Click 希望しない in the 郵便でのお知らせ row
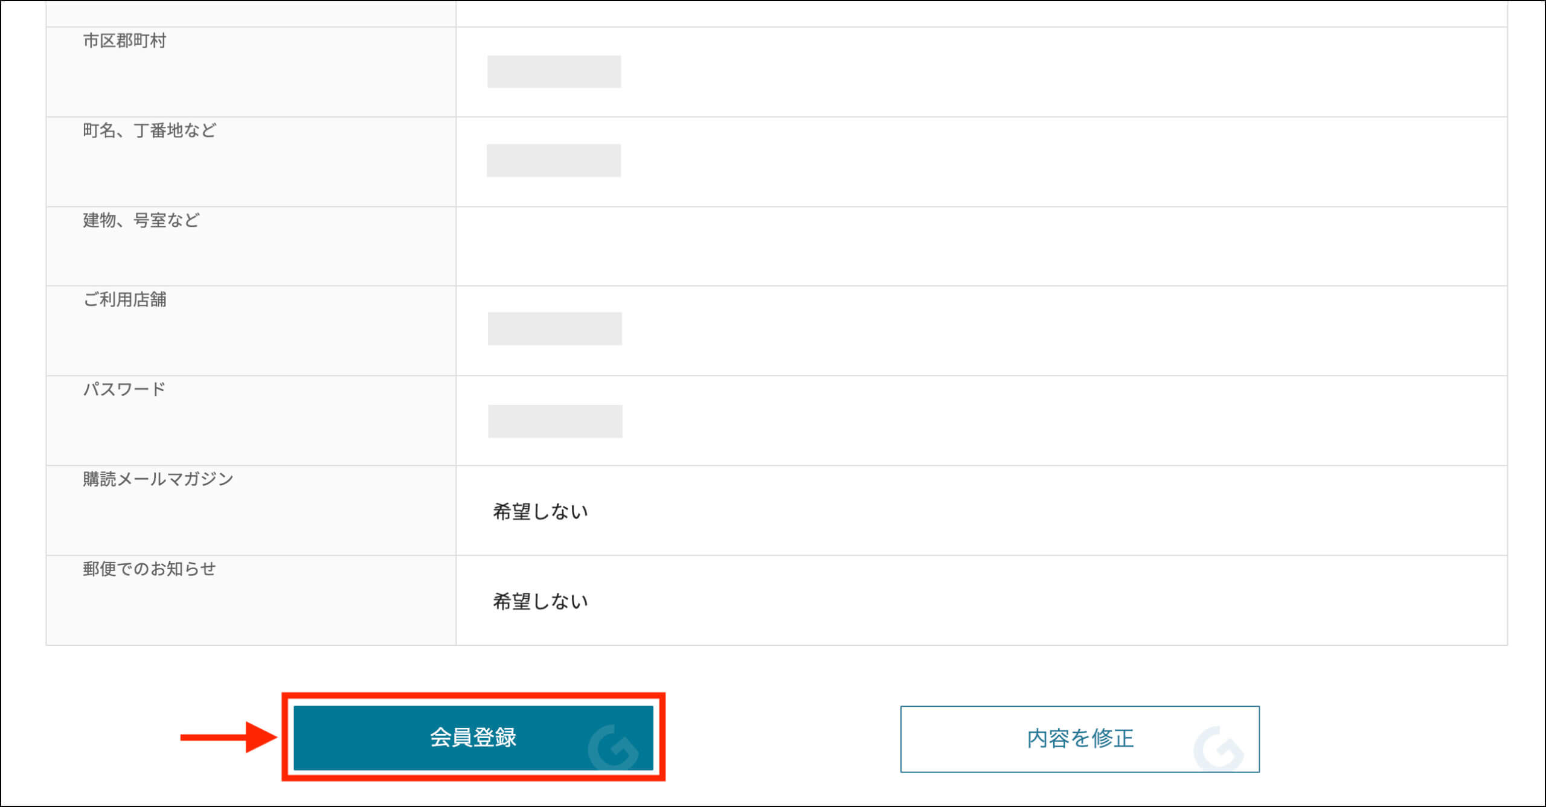The image size is (1546, 807). tap(540, 601)
